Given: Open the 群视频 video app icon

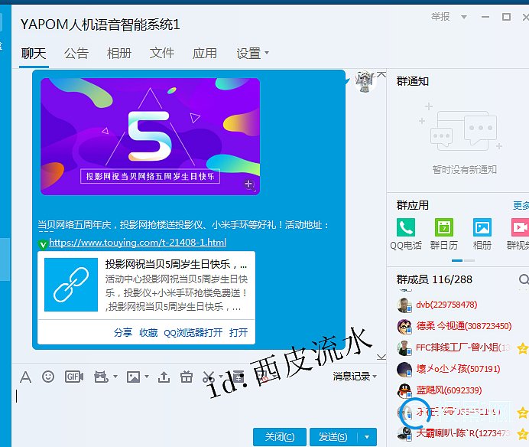Looking at the screenshot, I should tap(520, 227).
